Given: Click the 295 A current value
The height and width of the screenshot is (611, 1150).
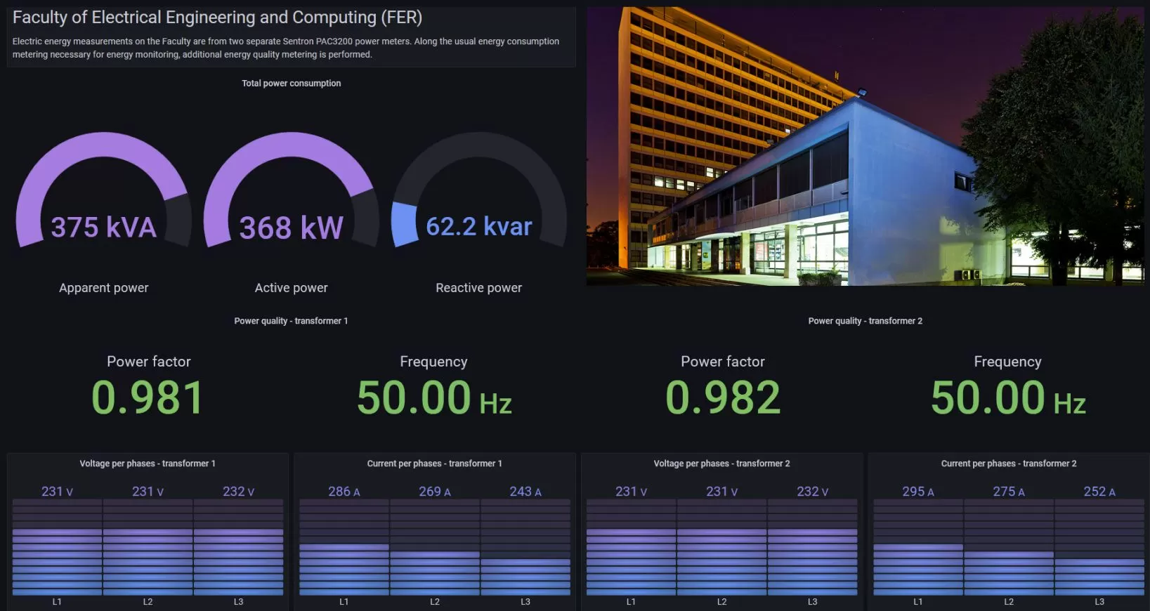Looking at the screenshot, I should click(918, 492).
